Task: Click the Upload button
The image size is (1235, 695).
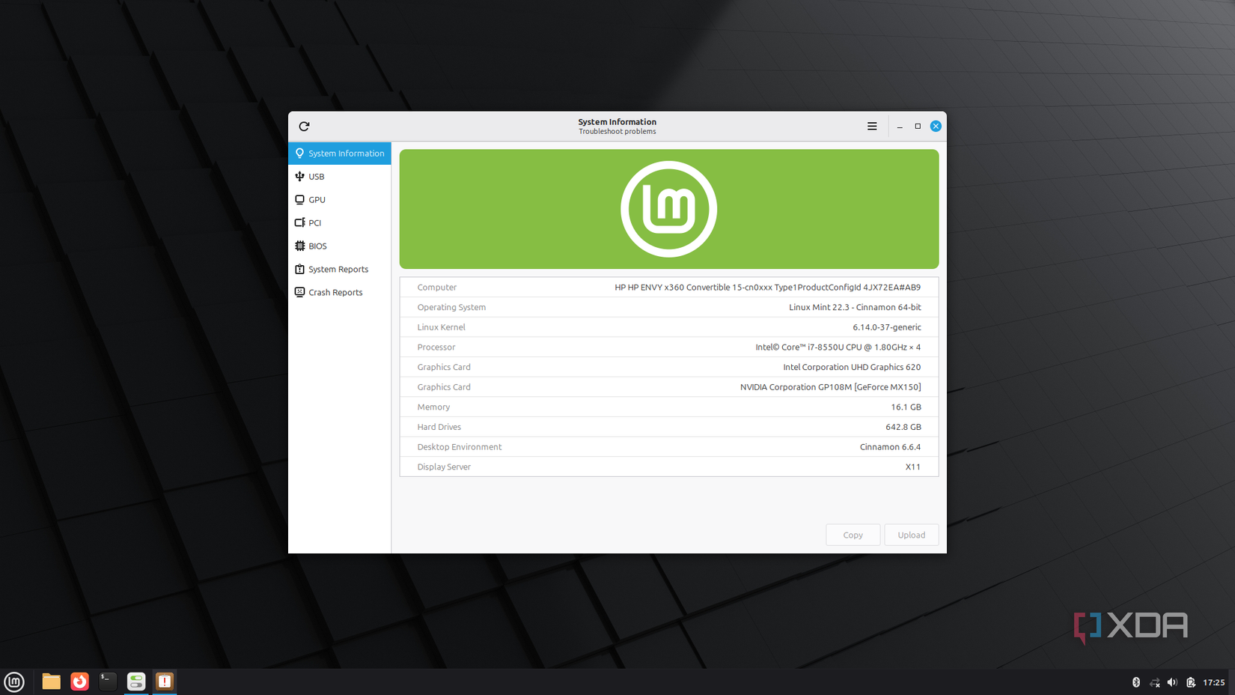Action: click(x=911, y=535)
